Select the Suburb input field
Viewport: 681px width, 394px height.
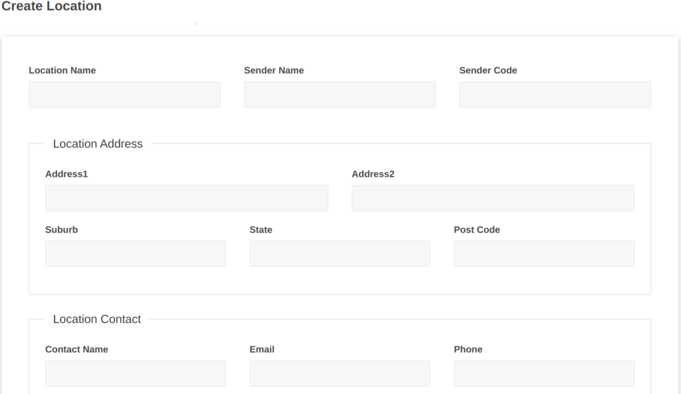[135, 254]
